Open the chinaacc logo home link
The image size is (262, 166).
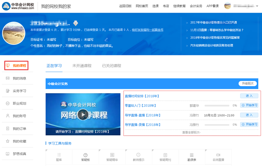click(18, 6)
